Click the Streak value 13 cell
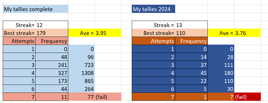This screenshot has height=103, width=268. pyautogui.click(x=191, y=25)
